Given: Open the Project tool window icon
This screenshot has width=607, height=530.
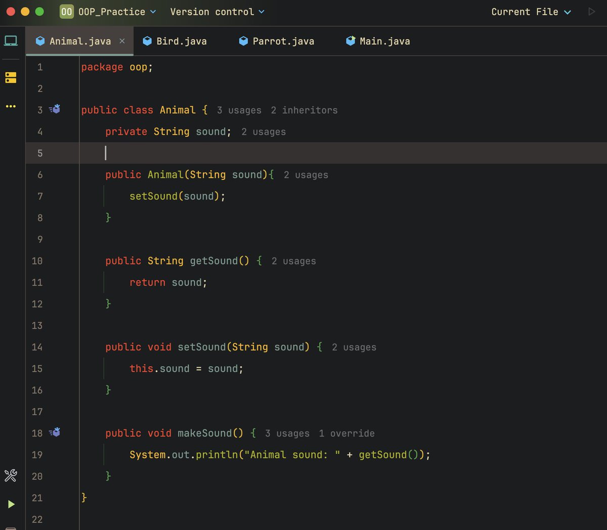Looking at the screenshot, I should [x=11, y=41].
